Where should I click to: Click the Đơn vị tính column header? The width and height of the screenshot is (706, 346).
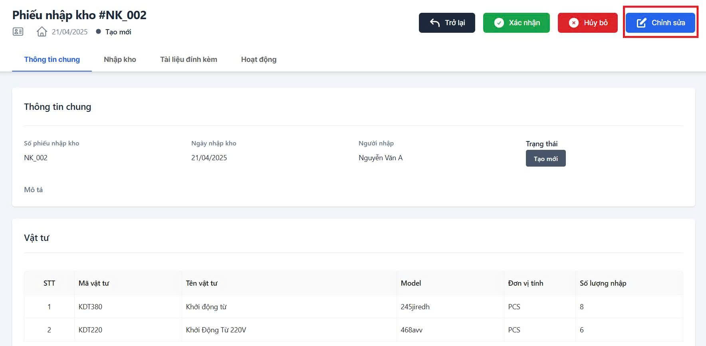point(526,283)
